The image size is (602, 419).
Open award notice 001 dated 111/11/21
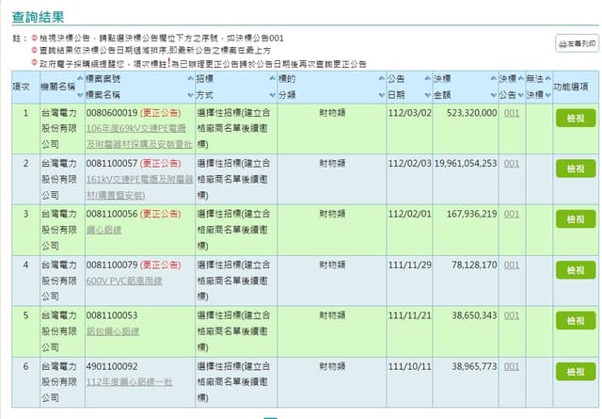pos(512,315)
